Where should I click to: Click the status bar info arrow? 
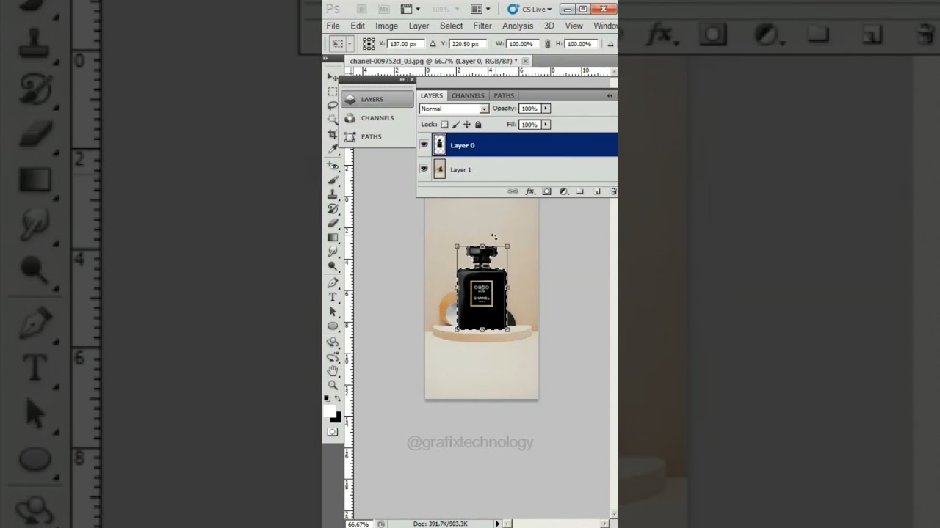coord(497,524)
